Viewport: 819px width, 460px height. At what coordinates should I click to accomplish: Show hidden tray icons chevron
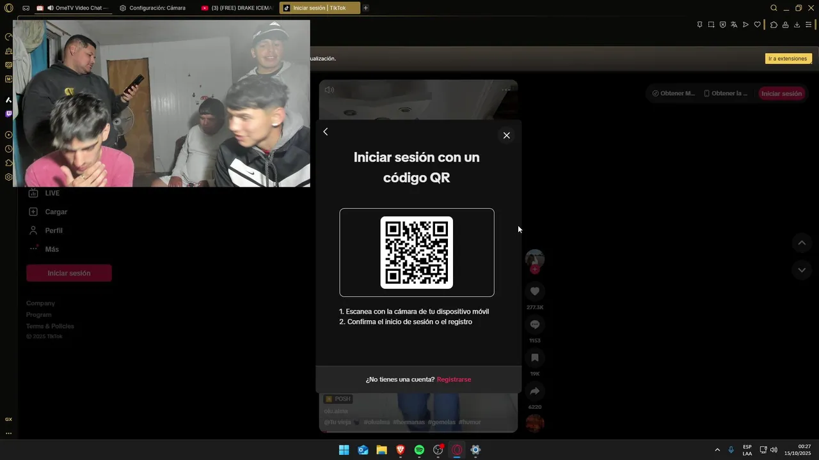point(717,450)
